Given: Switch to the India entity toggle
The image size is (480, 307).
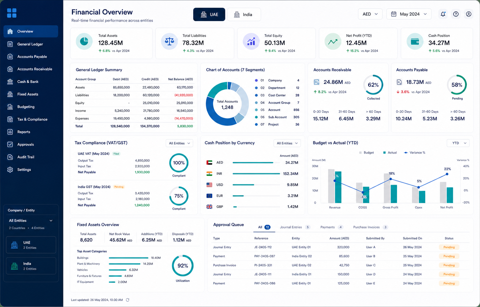Looking at the screenshot, I should (x=244, y=14).
